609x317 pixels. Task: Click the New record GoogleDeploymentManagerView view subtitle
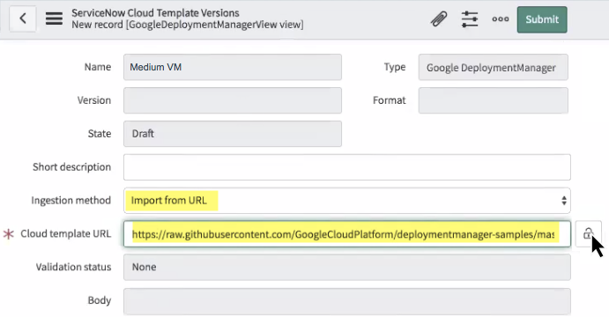point(188,25)
